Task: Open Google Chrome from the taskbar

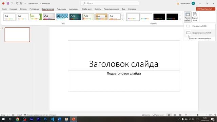Action: (17, 119)
